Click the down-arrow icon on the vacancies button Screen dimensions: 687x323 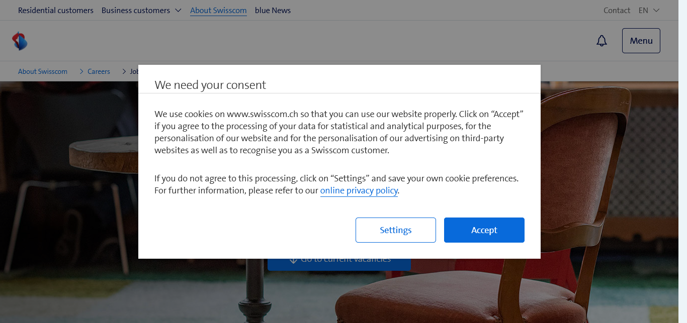click(294, 260)
